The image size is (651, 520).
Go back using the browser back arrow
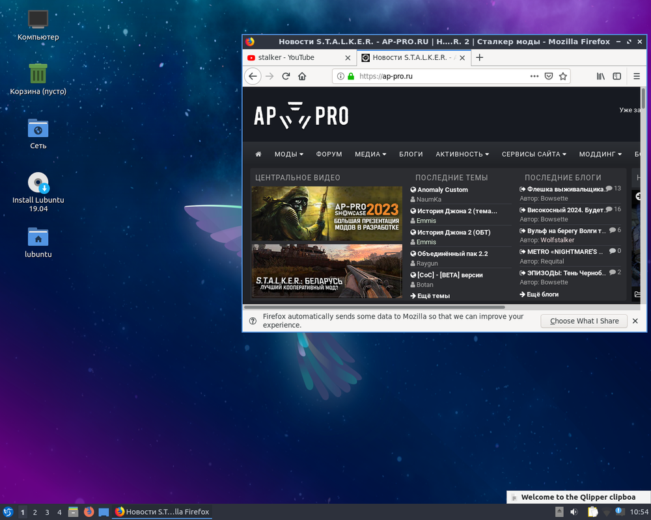pyautogui.click(x=253, y=76)
